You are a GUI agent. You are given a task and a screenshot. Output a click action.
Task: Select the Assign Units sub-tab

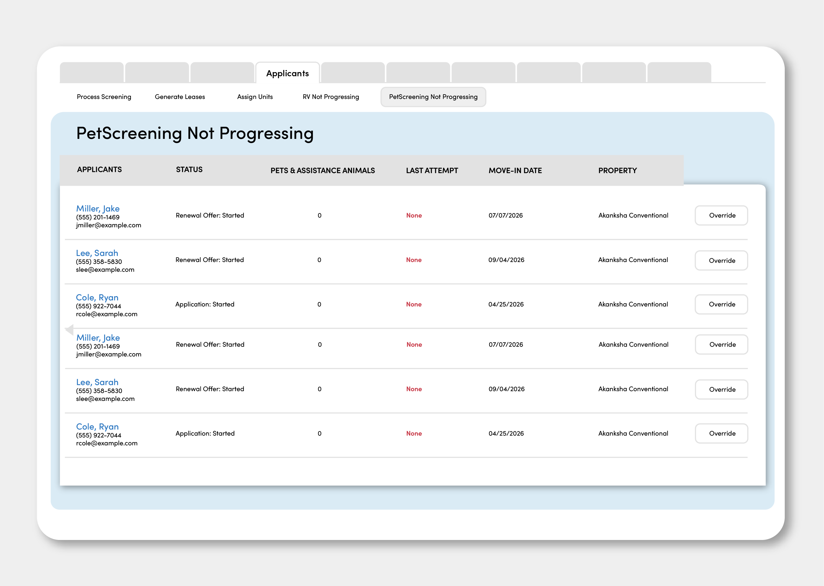[x=255, y=97]
